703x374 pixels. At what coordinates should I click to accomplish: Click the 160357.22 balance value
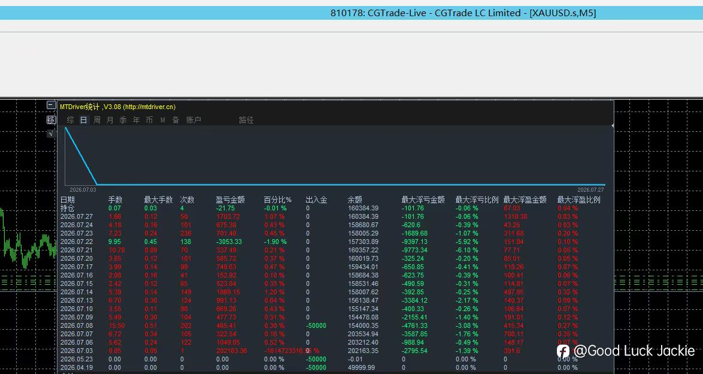tap(363, 250)
